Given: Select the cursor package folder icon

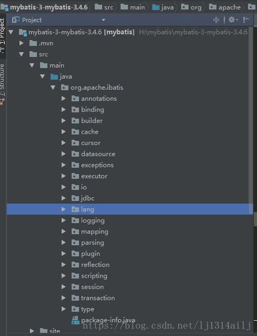Looking at the screenshot, I should pos(75,143).
